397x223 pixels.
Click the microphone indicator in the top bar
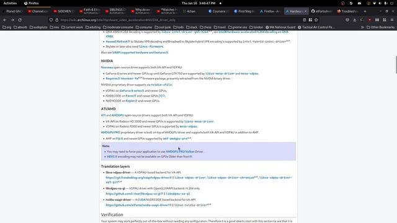[386, 3]
